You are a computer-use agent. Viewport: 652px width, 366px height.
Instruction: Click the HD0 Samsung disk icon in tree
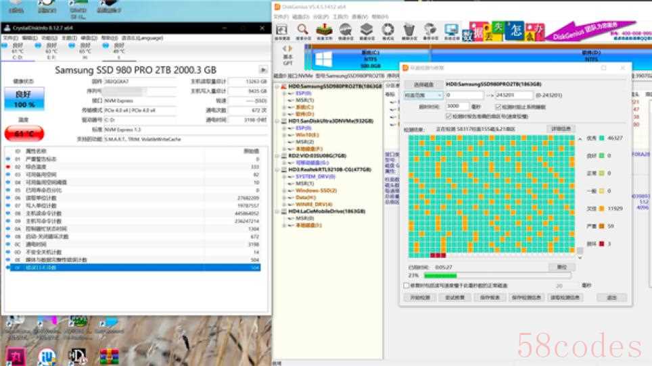[x=283, y=86]
